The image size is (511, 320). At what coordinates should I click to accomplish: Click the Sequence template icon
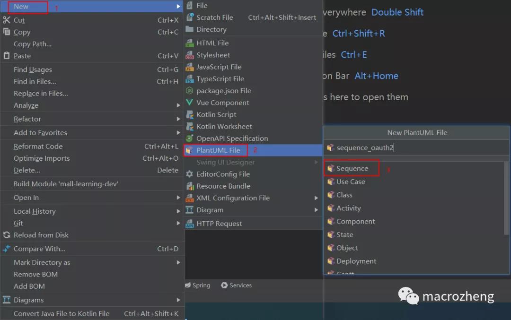[331, 168]
